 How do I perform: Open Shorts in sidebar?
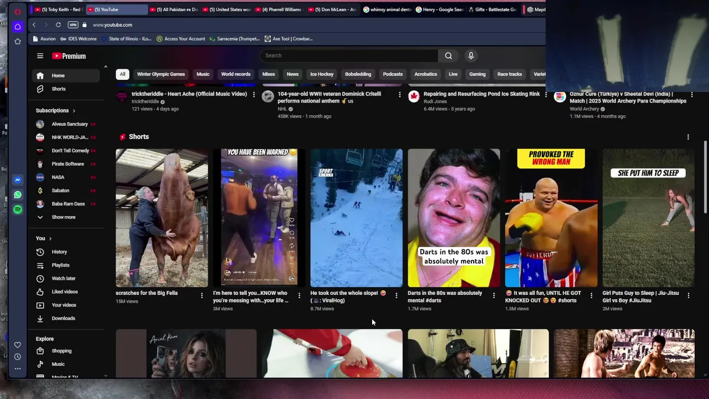(x=66, y=89)
